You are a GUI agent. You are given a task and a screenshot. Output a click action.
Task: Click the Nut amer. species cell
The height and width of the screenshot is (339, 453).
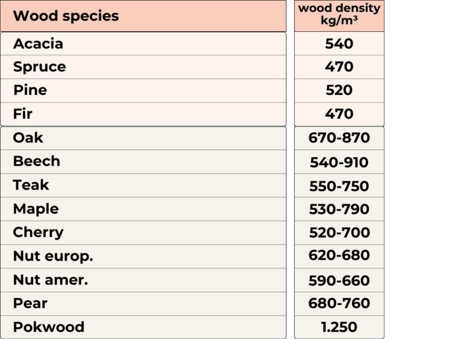point(143,280)
